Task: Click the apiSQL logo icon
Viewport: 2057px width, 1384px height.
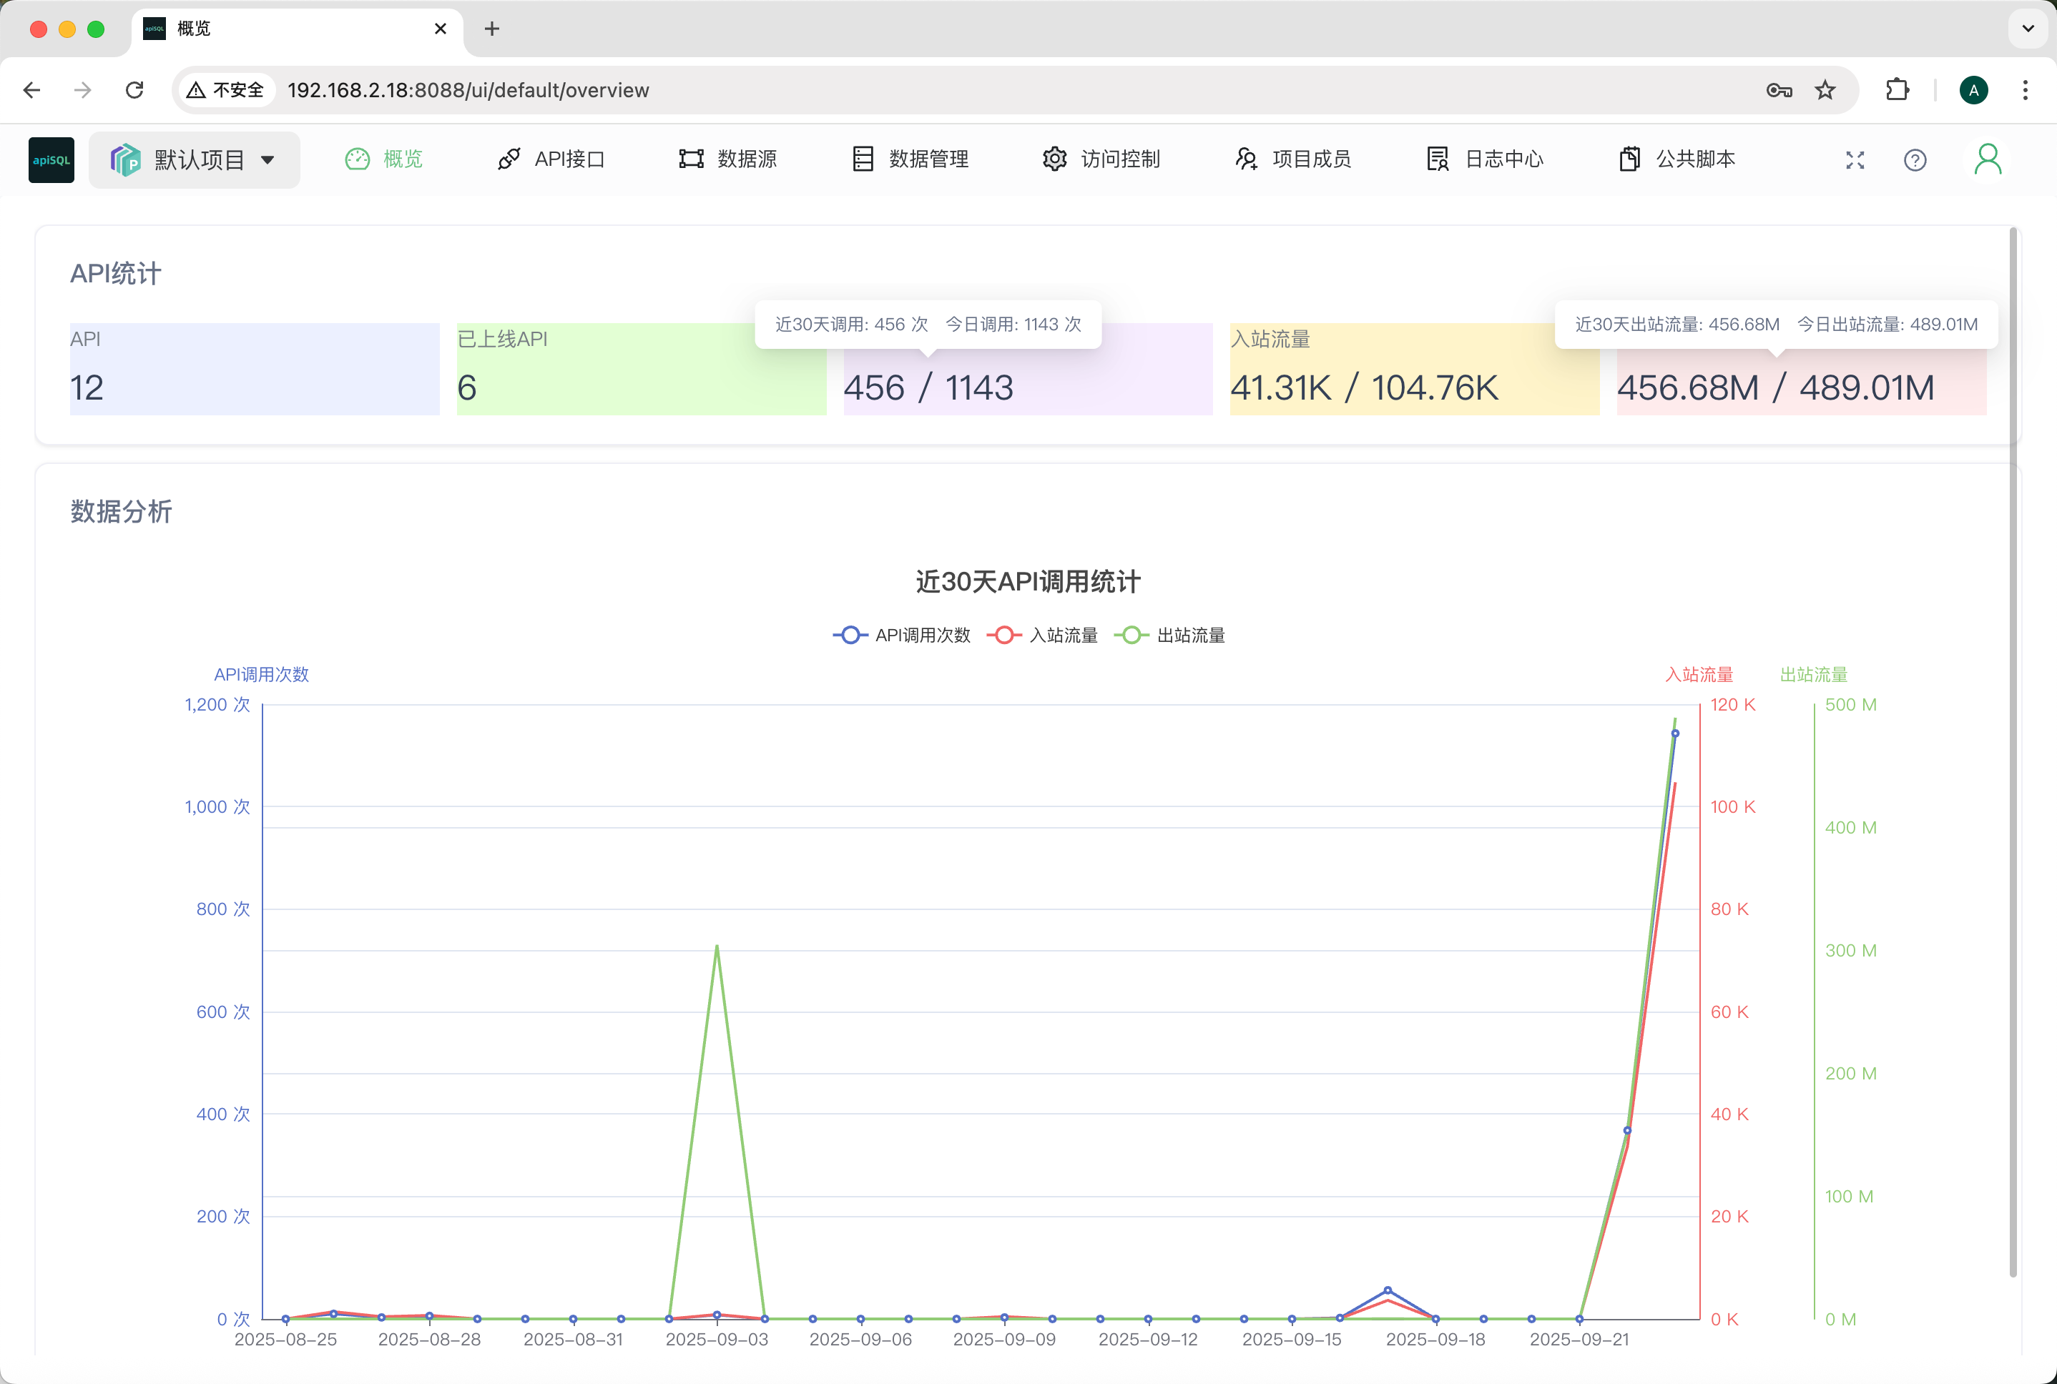Action: [x=51, y=159]
